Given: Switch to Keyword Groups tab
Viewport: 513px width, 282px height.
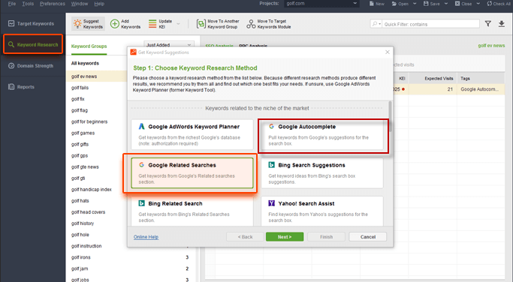Looking at the screenshot, I should [x=89, y=46].
